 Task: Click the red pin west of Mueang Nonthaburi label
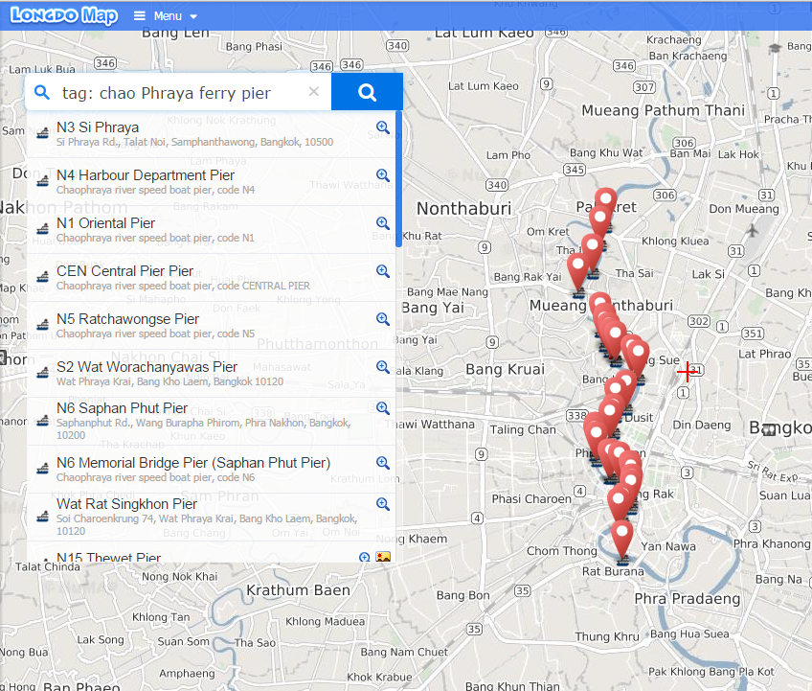click(578, 271)
